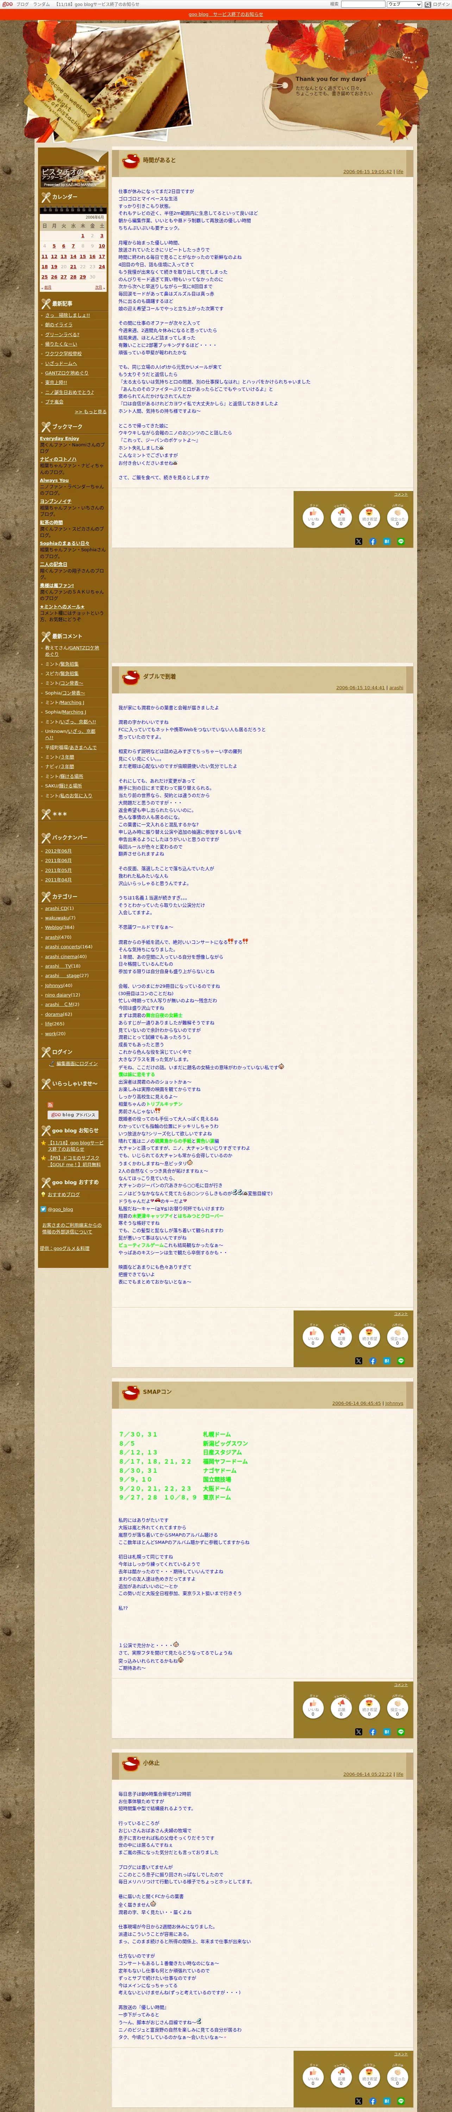Open the Sophiaのまぁるい日々 bookmark

click(65, 543)
